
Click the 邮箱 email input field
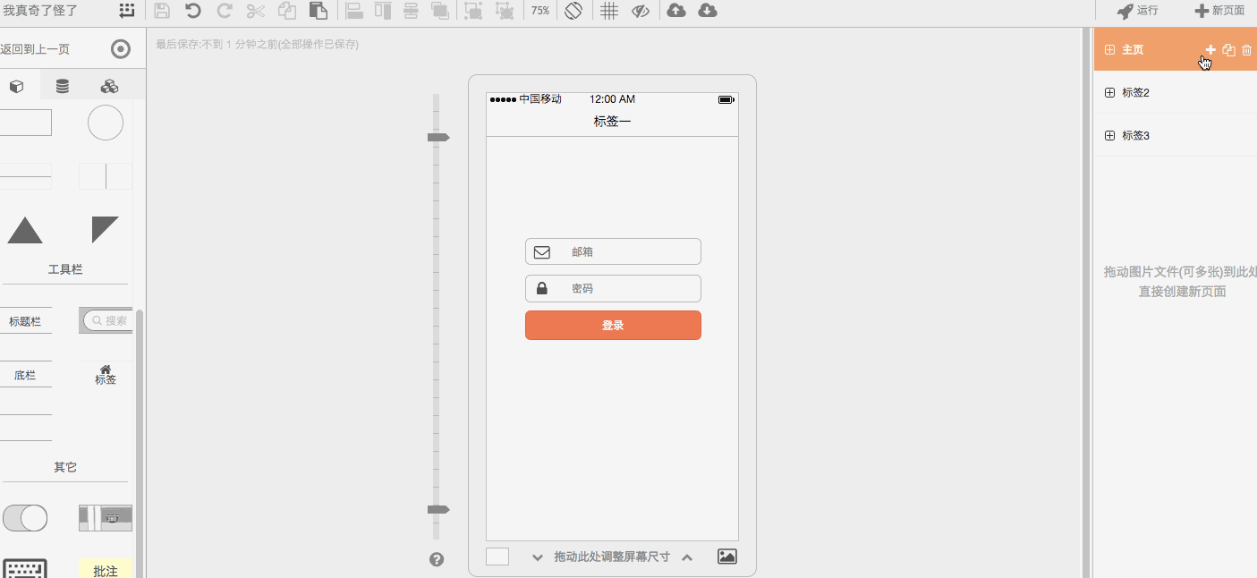(x=612, y=251)
